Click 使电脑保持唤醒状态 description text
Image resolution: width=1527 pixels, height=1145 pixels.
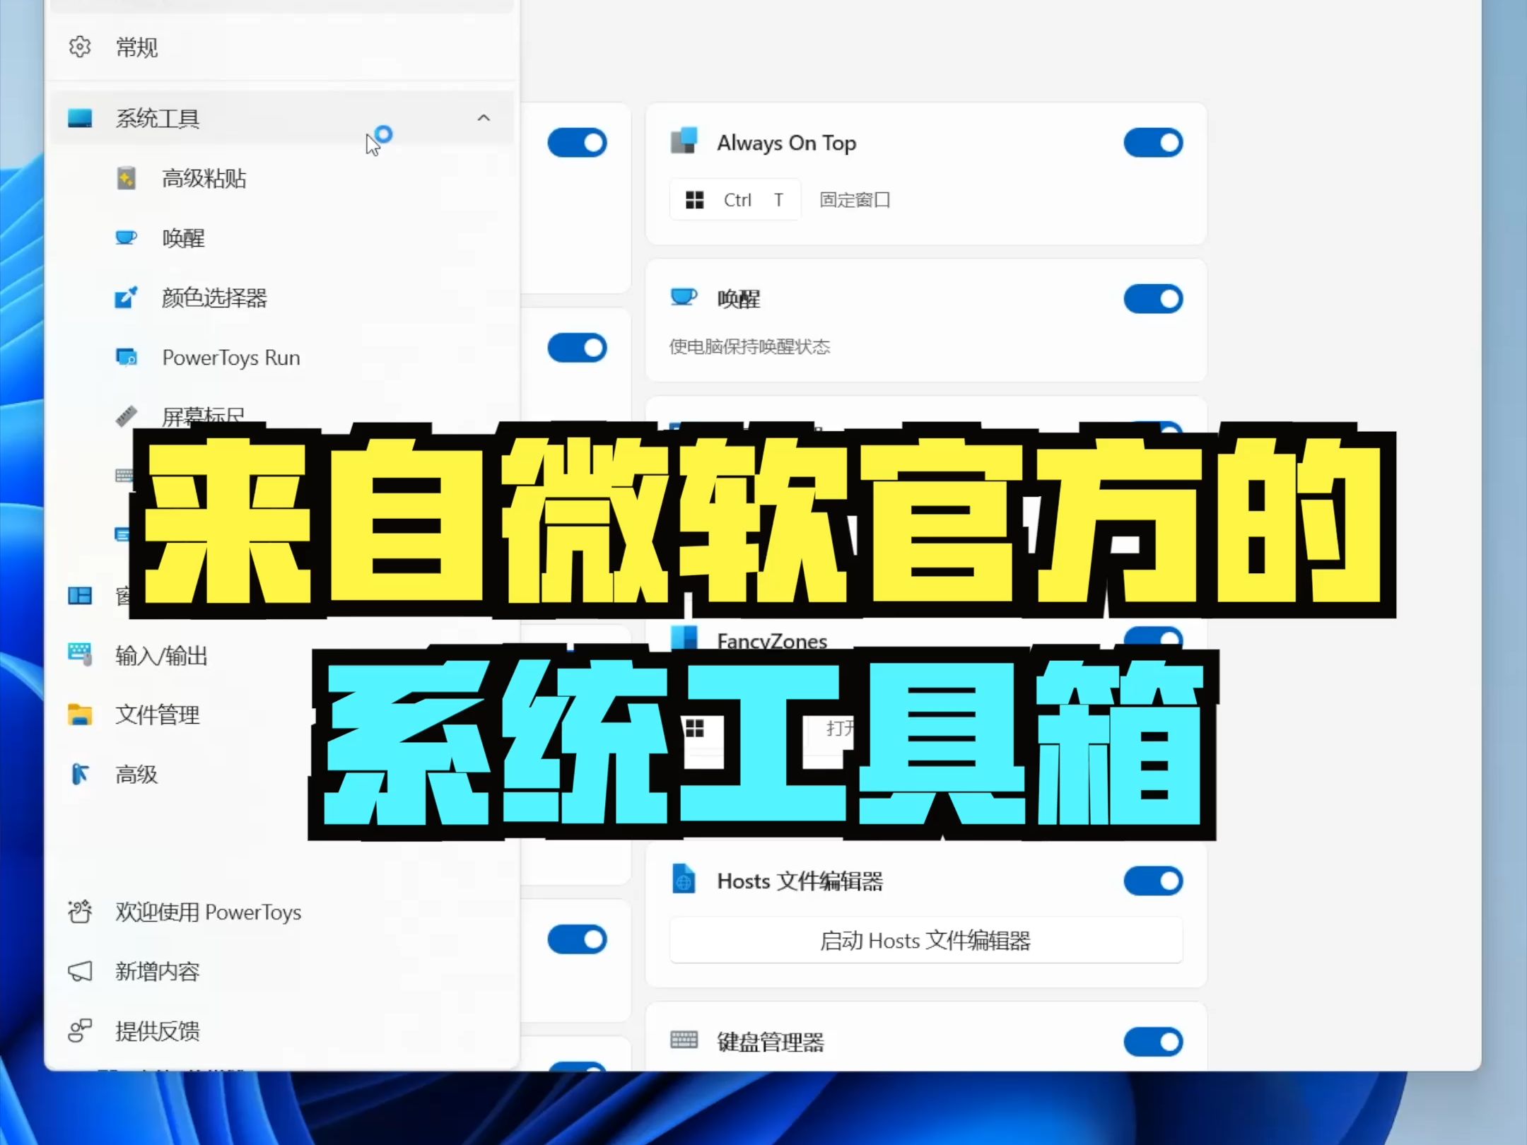pyautogui.click(x=749, y=346)
